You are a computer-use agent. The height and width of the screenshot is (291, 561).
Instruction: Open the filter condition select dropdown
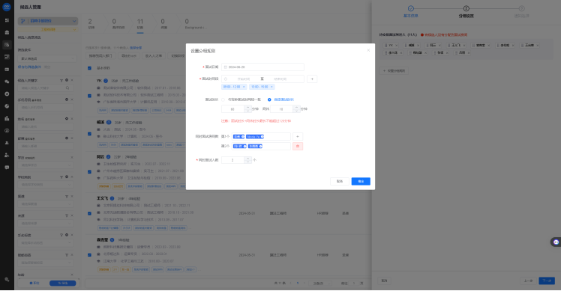click(47, 58)
